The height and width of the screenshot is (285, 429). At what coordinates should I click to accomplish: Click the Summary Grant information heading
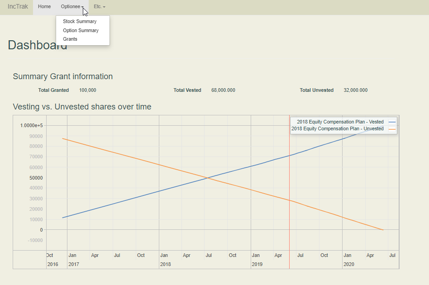pyautogui.click(x=62, y=76)
